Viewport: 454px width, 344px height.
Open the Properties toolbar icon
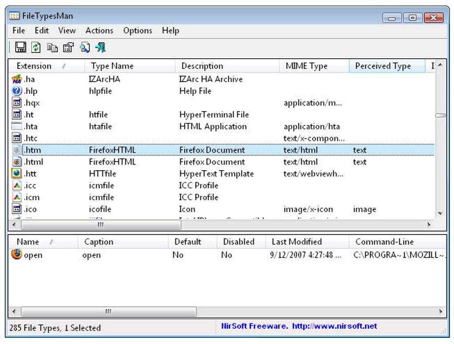click(x=69, y=47)
